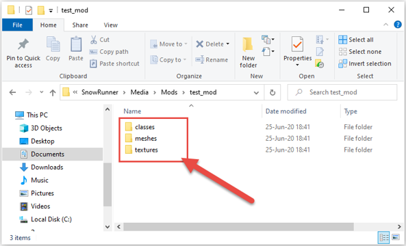This screenshot has width=406, height=246.
Task: Click the Paste clipboard icon
Action: (x=76, y=44)
